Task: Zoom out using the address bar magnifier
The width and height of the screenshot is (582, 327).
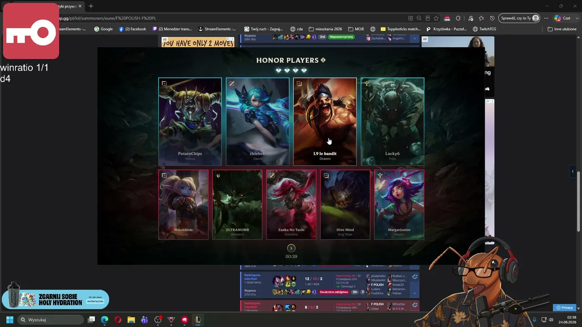Action: click(419, 18)
